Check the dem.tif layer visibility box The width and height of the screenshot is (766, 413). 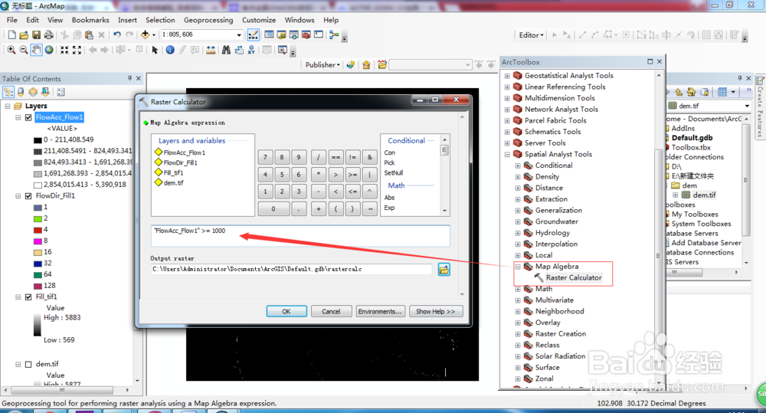click(x=28, y=365)
